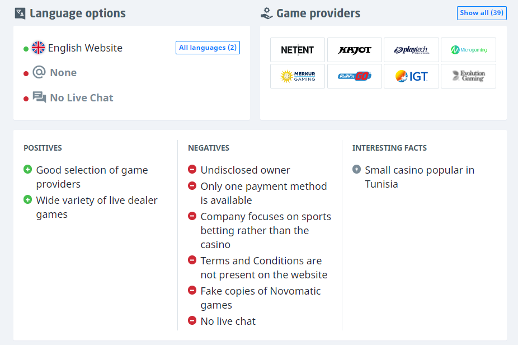Select the IGT provider logo
518x345 pixels.
(x=411, y=76)
